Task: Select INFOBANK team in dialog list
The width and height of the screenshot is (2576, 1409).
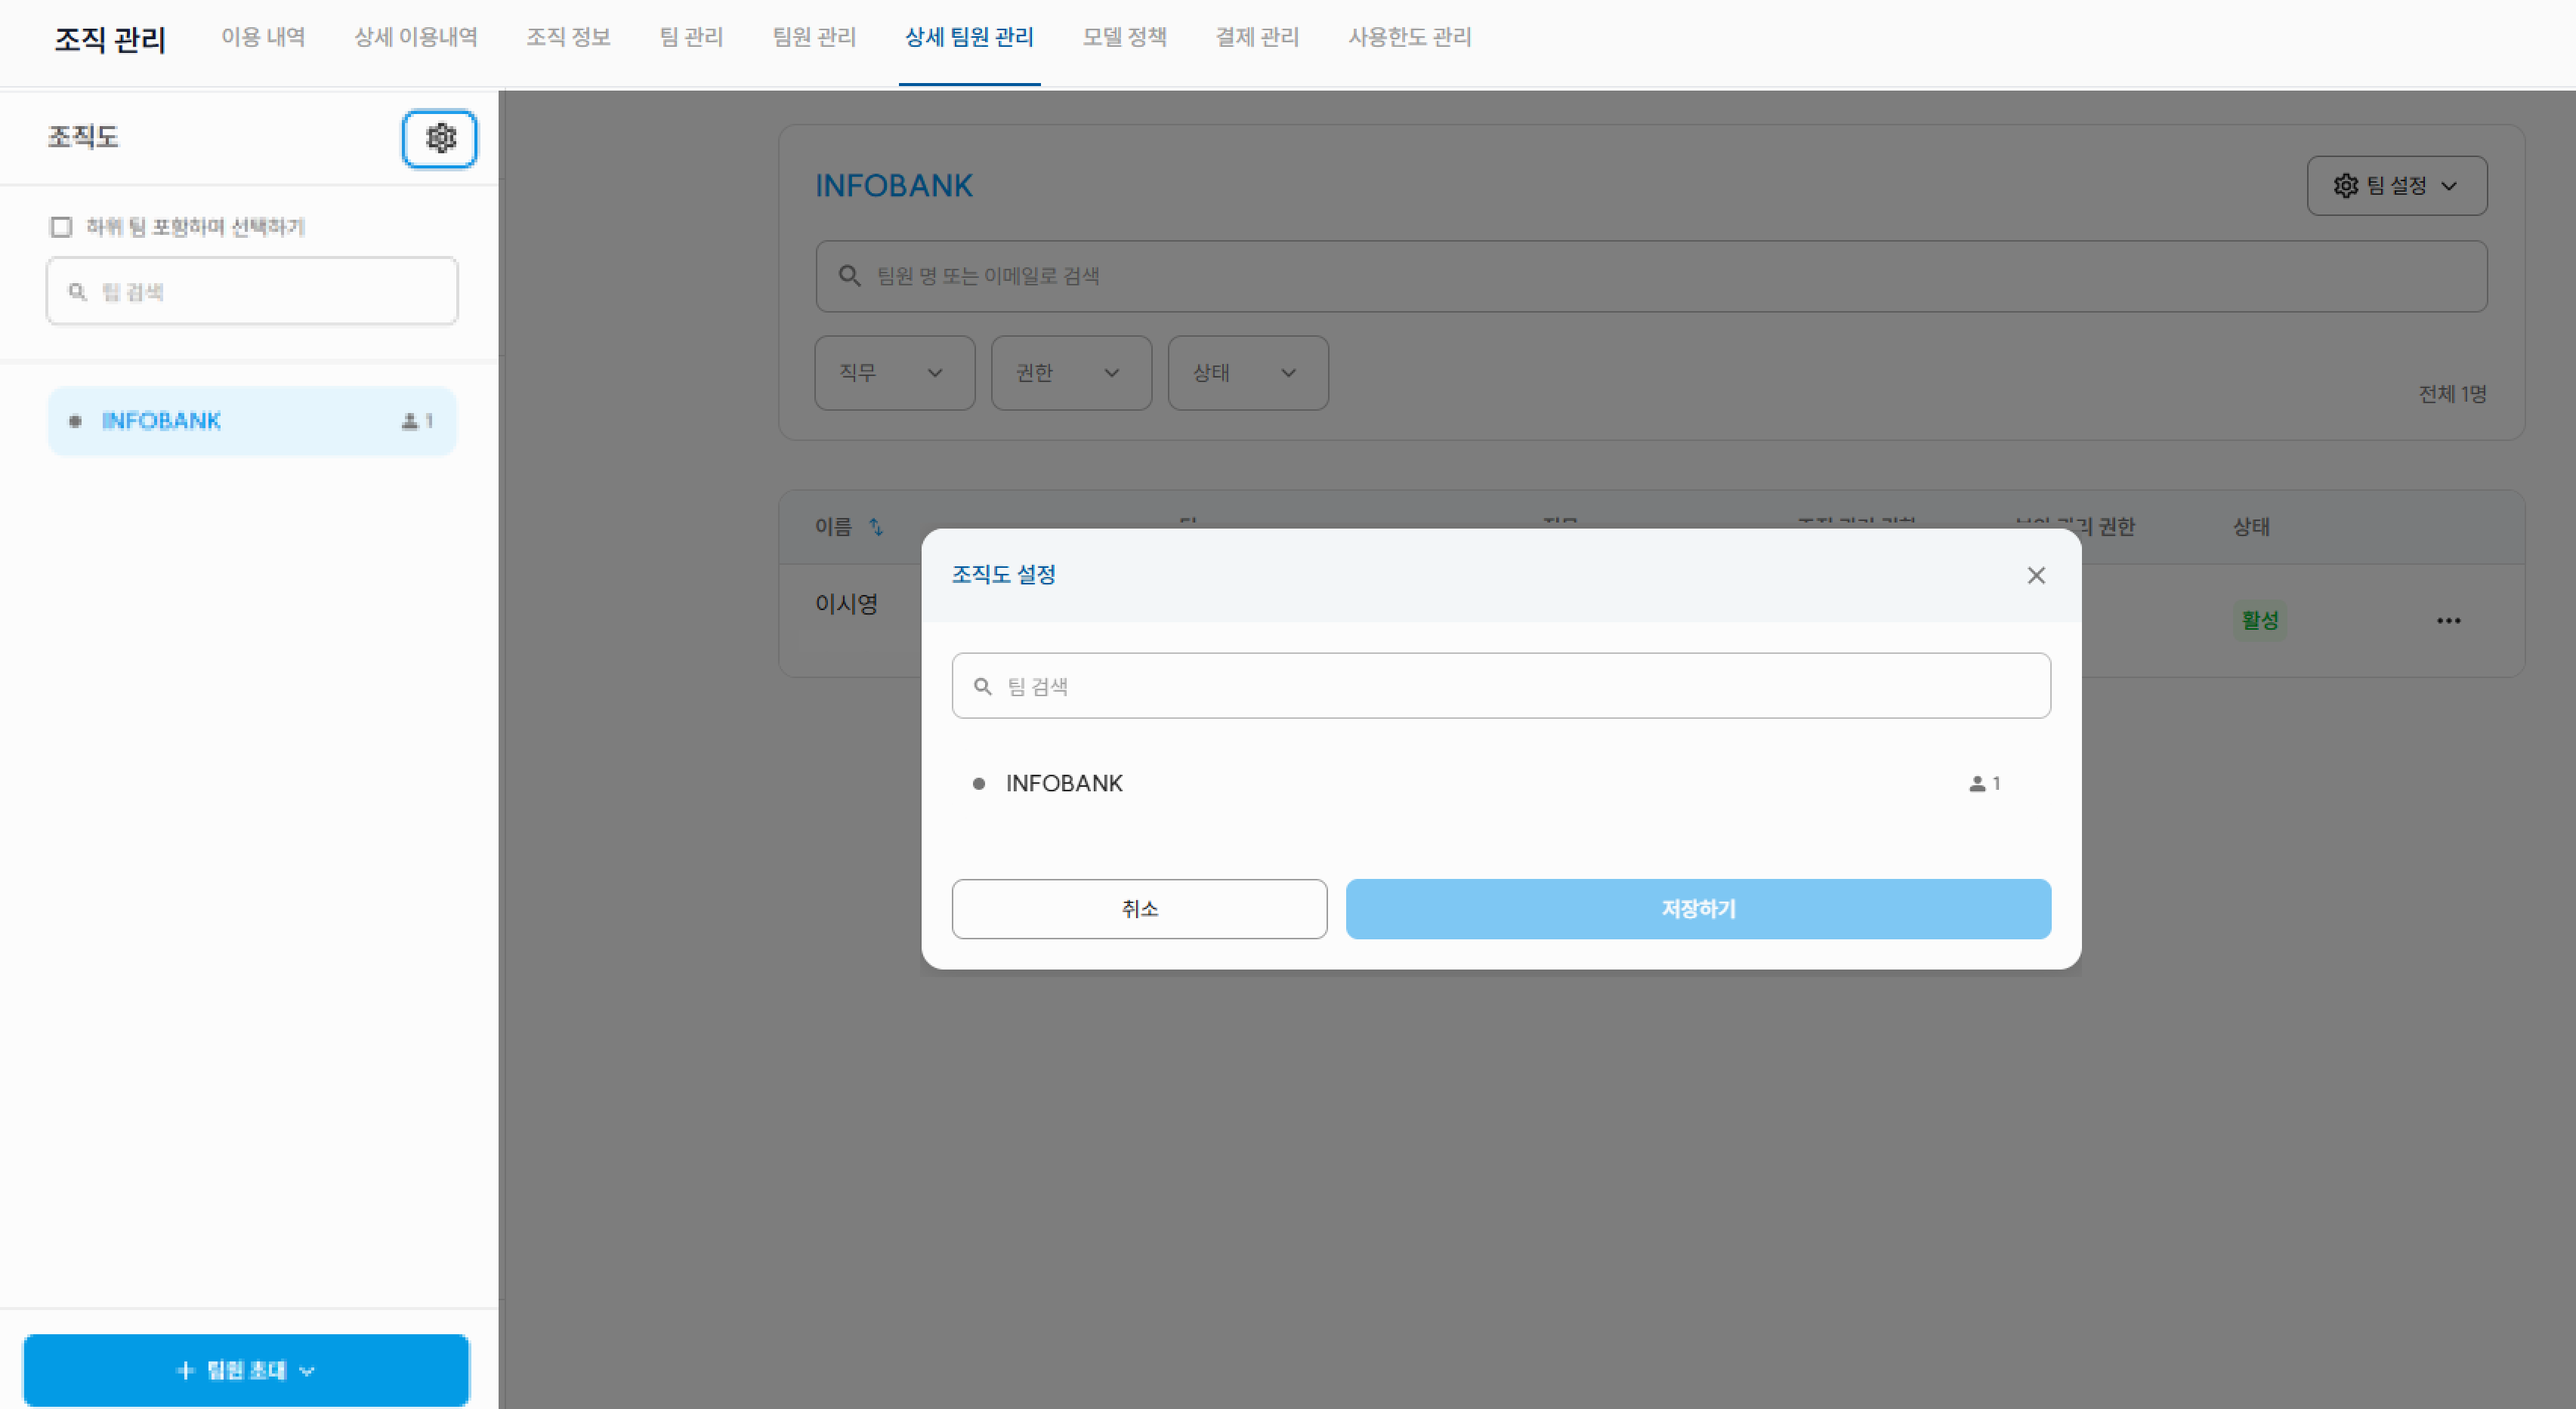Action: click(1064, 784)
